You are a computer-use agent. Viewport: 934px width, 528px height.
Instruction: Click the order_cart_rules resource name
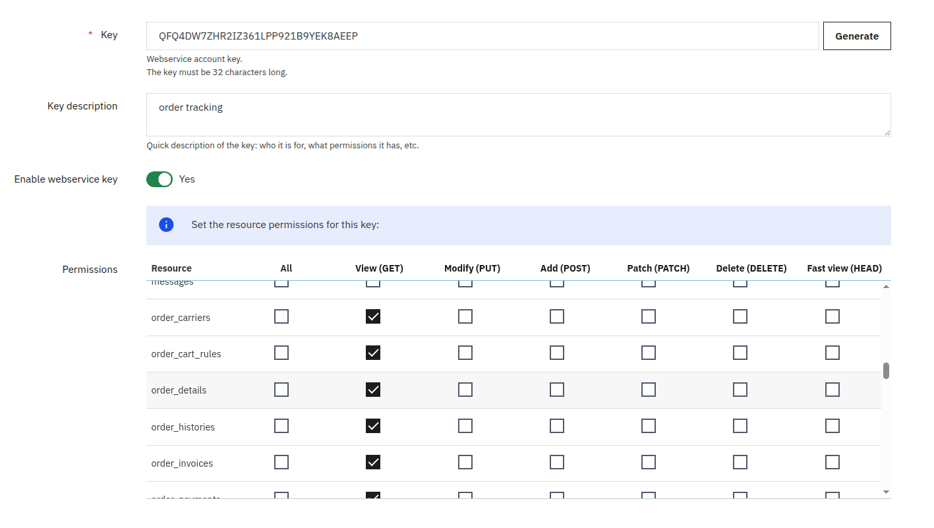(187, 354)
